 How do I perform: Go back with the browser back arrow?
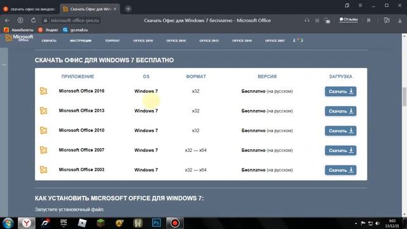(x=7, y=20)
